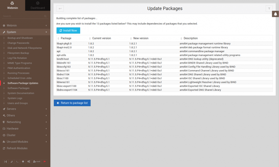Click the filter funnel icon
The width and height of the screenshot is (279, 167).
[x=269, y=8]
